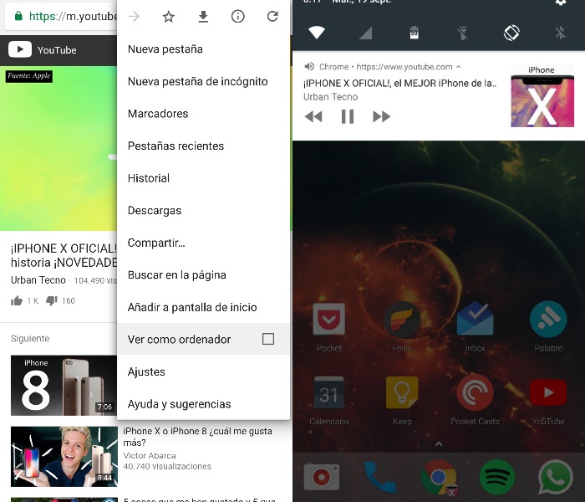The image size is (585, 502).
Task: Dislike the video with thumbs down
Action: tap(52, 300)
